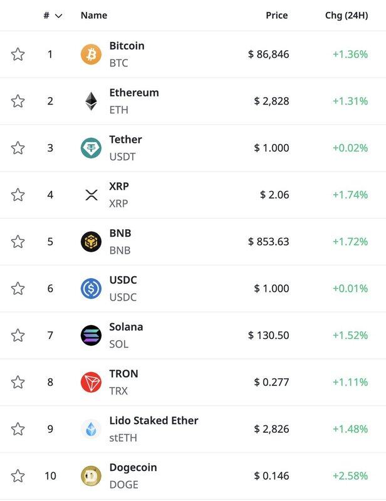This screenshot has height=501, width=386.
Task: Toggle the star next to Ethereum
Action: [18, 101]
